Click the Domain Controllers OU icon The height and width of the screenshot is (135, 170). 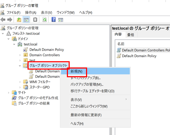25,55
